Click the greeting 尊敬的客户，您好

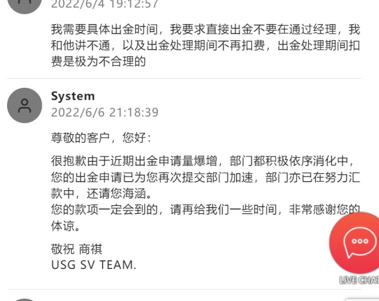point(101,138)
